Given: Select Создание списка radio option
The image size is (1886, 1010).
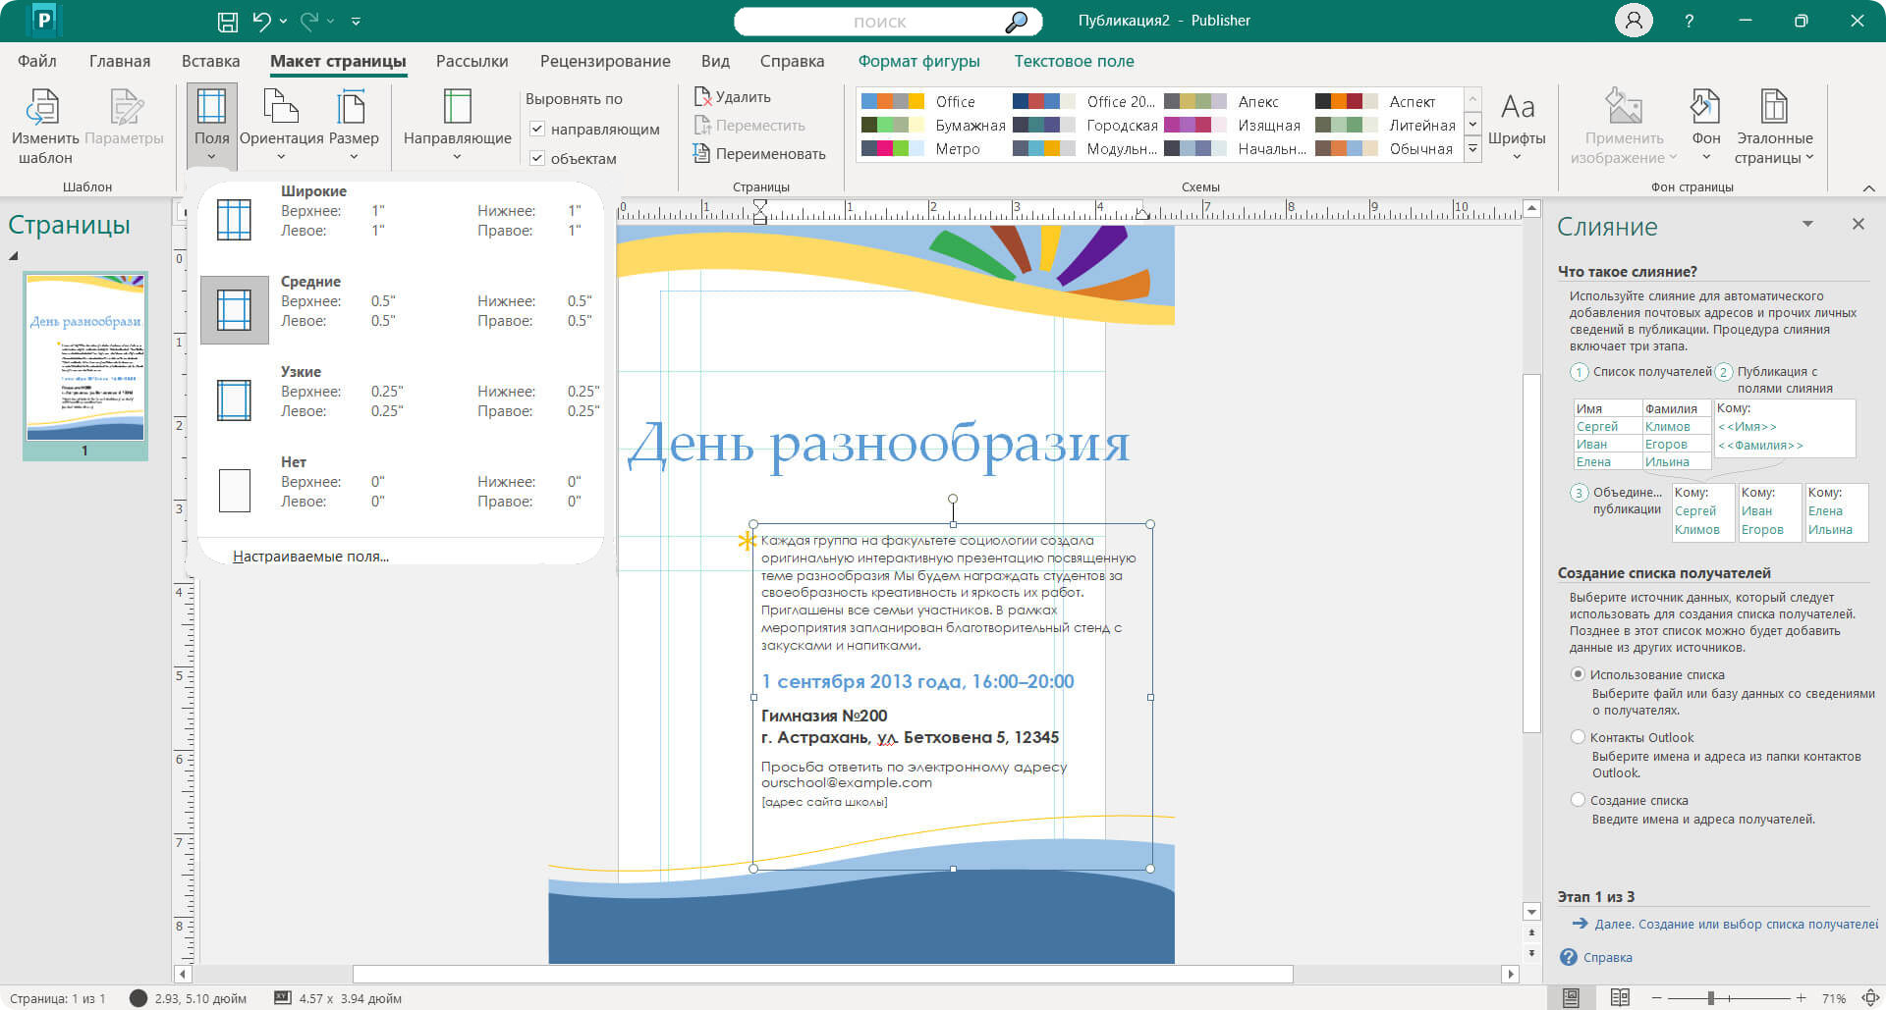Looking at the screenshot, I should click(1578, 800).
